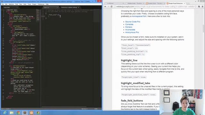
Task: Open the Source Code Pro link
Action: pos(133,22)
